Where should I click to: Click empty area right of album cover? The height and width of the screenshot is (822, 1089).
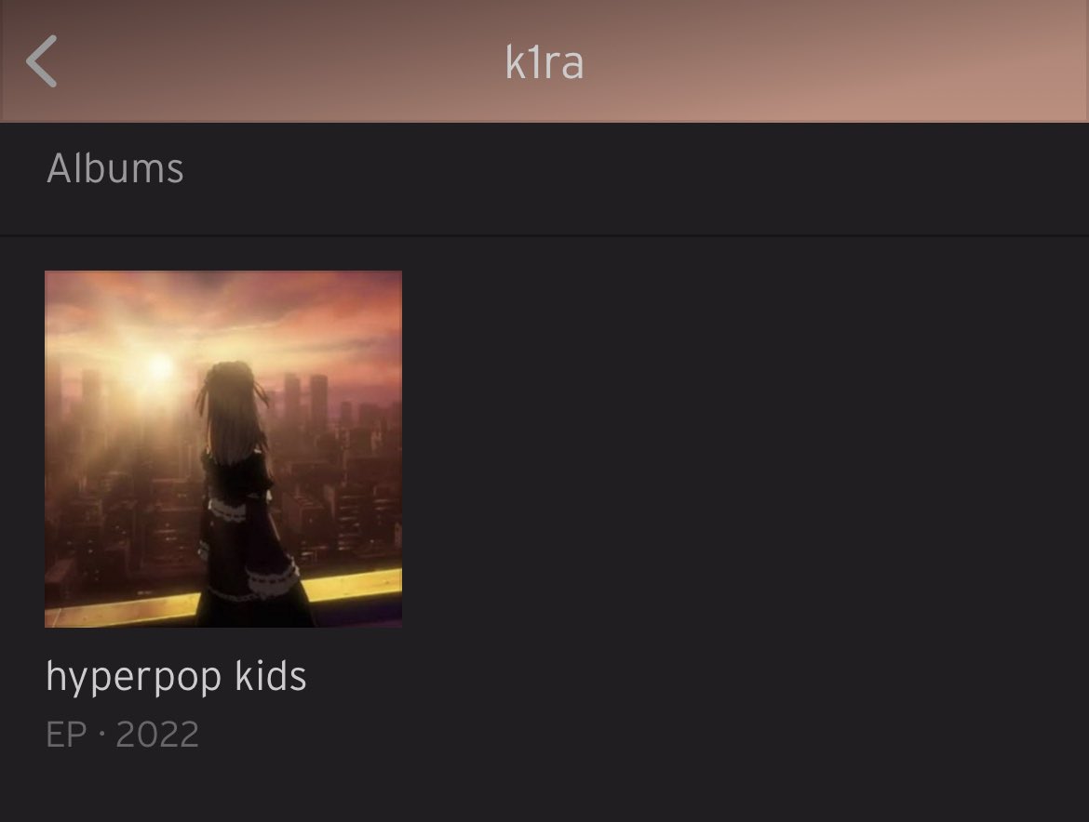(743, 451)
